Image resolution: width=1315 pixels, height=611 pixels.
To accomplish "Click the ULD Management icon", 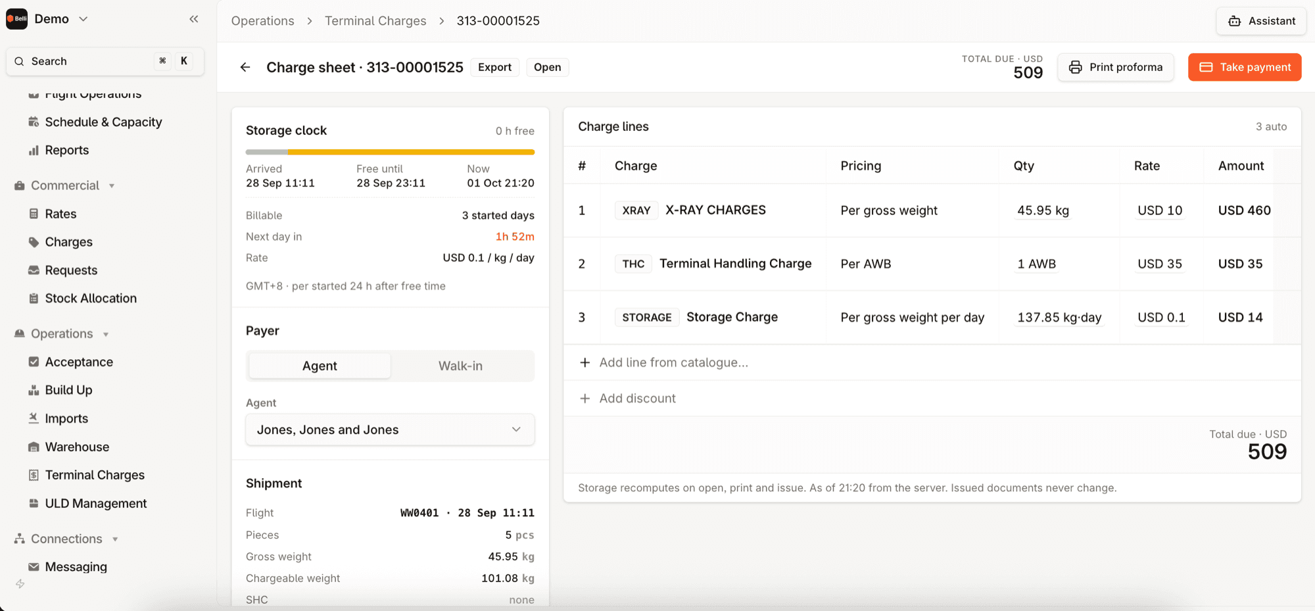I will pos(34,503).
